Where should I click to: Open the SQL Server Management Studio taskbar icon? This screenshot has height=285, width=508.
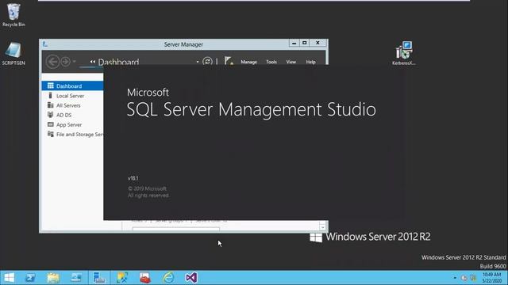pyautogui.click(x=122, y=278)
